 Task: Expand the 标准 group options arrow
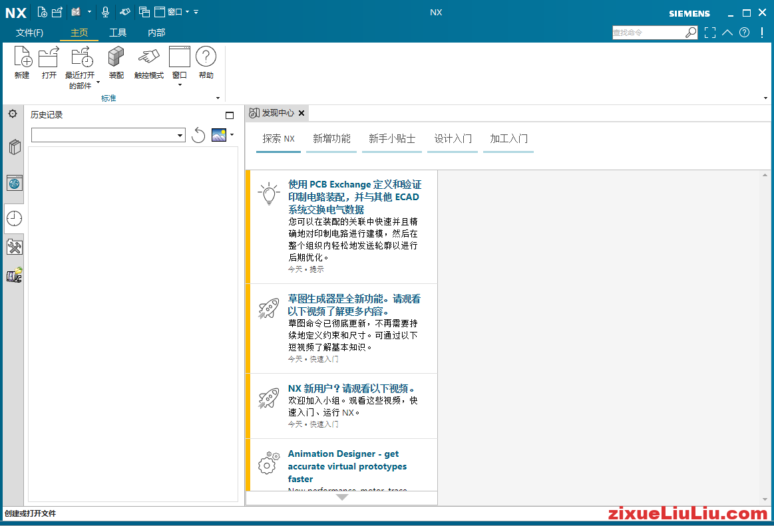point(218,98)
